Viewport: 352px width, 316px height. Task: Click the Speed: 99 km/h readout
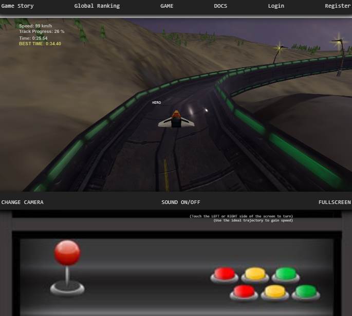tap(35, 26)
